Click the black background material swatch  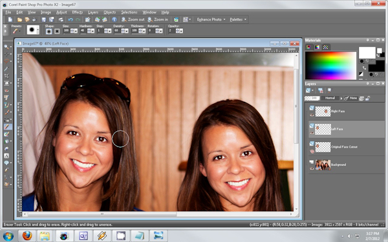[x=376, y=68]
